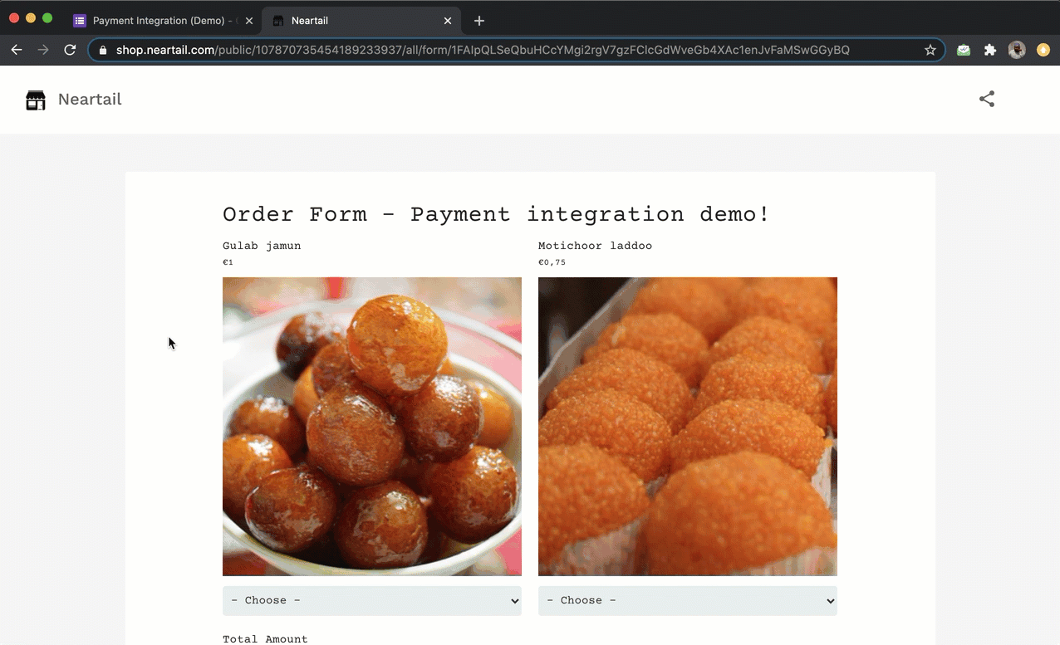Click the yellow update Chrome icon
Screen dimensions: 1060x645
pyautogui.click(x=1043, y=50)
